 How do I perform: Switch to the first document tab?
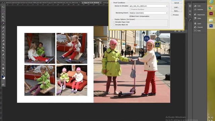[x=42, y=3]
